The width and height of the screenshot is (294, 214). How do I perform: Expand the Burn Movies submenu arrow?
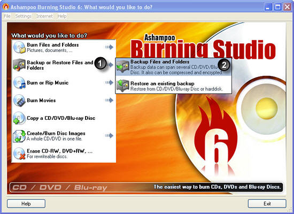click(x=109, y=100)
